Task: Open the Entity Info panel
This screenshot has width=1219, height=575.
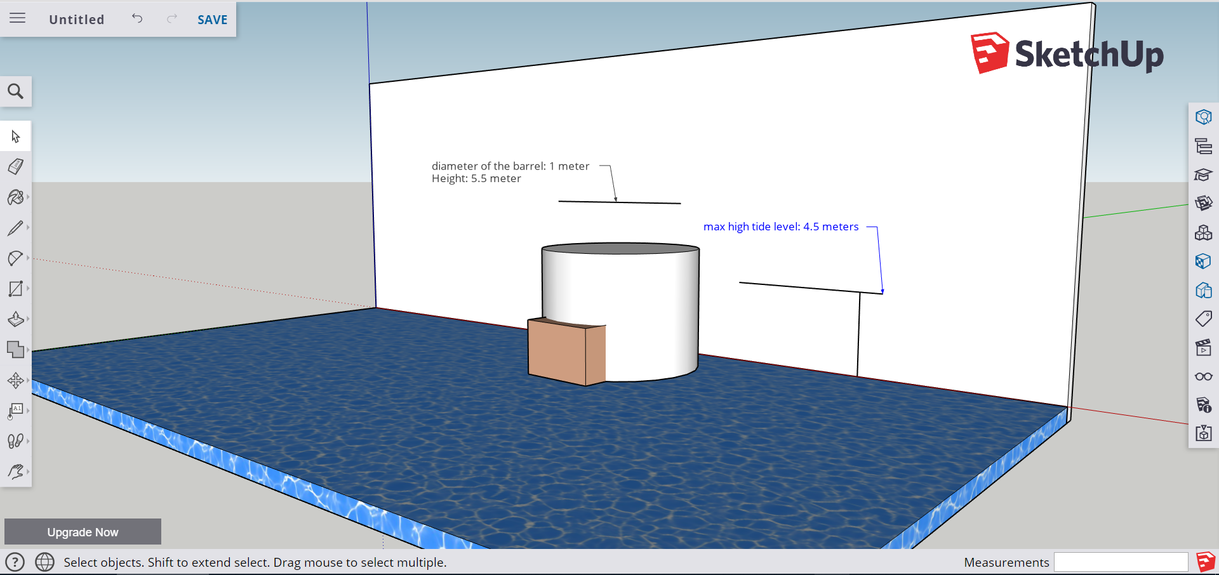Action: click(1203, 117)
